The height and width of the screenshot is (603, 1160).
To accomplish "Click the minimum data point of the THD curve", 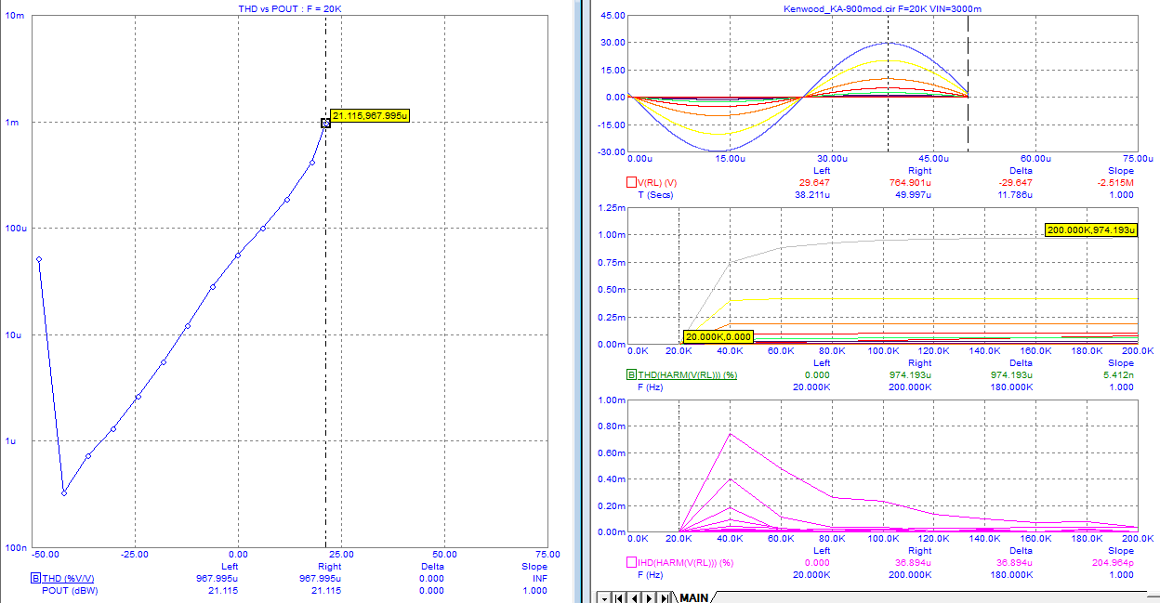I will [x=64, y=492].
